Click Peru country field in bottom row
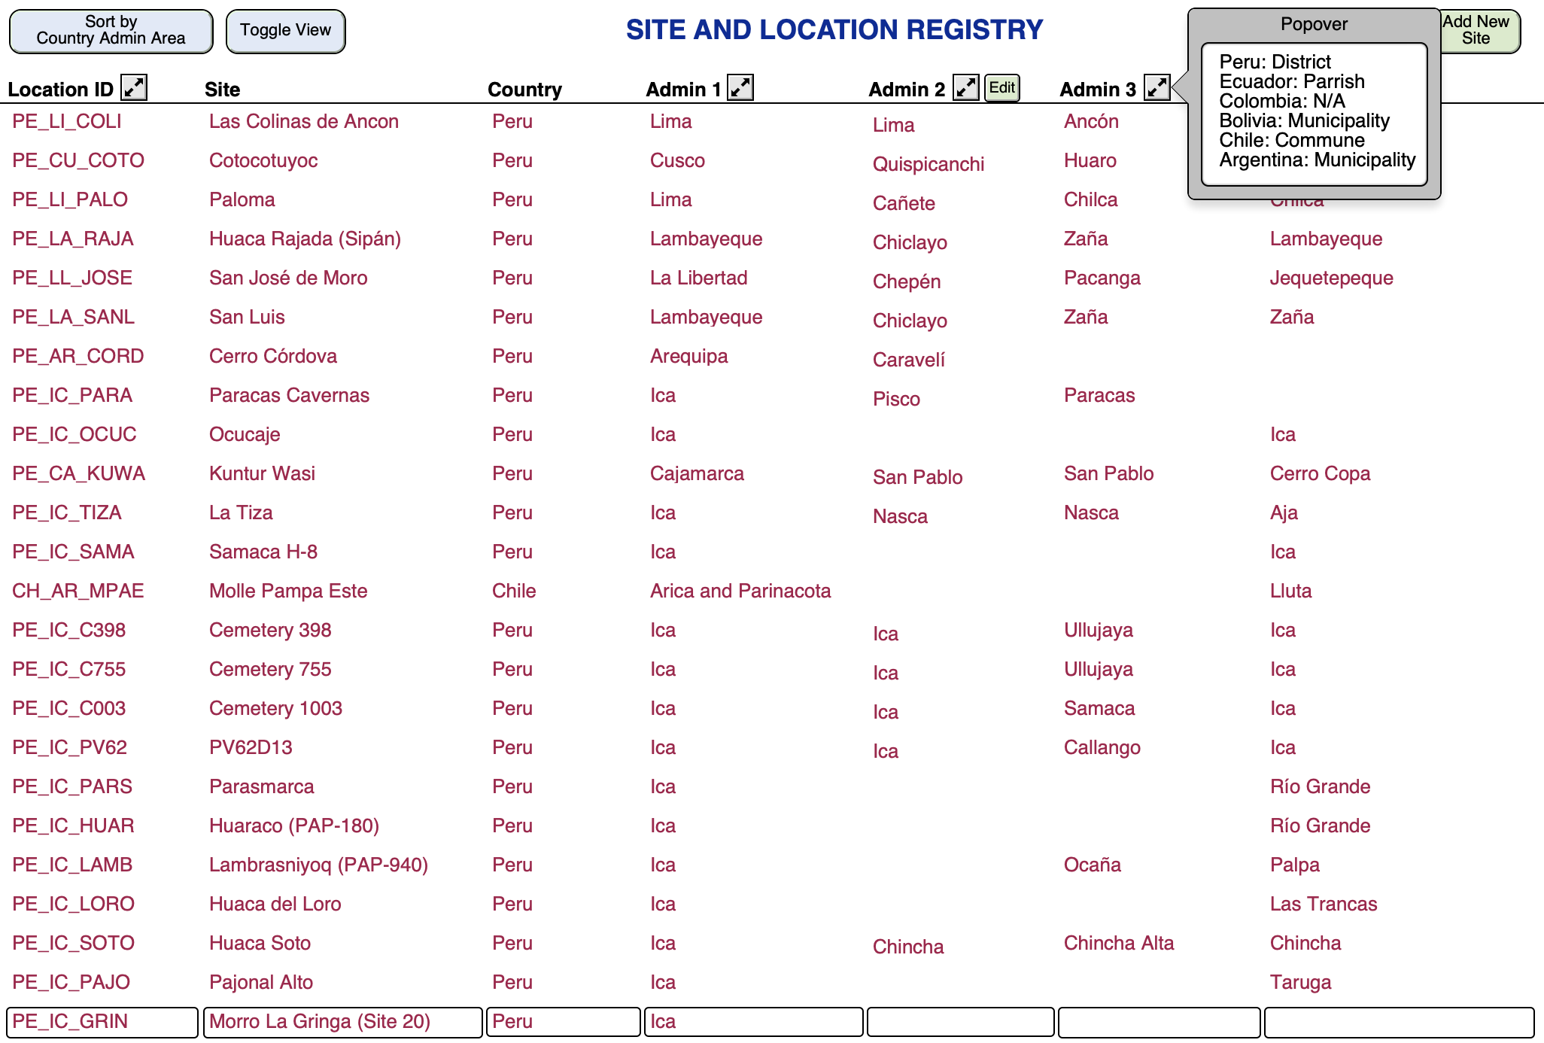This screenshot has width=1544, height=1043. tap(563, 1022)
